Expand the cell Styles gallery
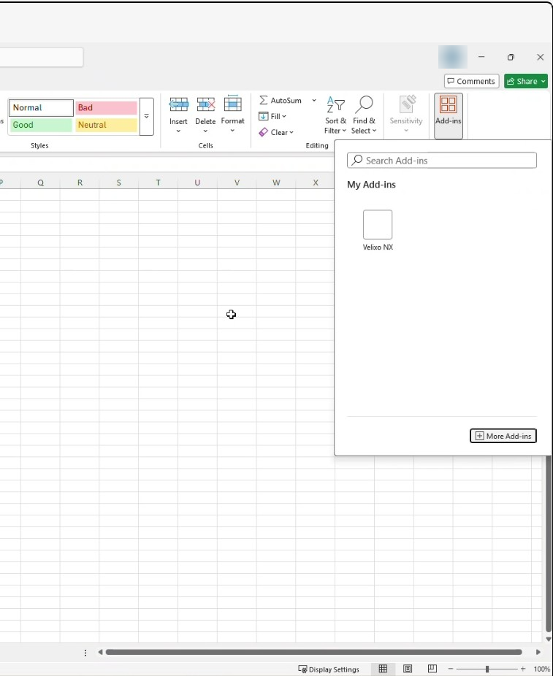553x676 pixels. (147, 116)
